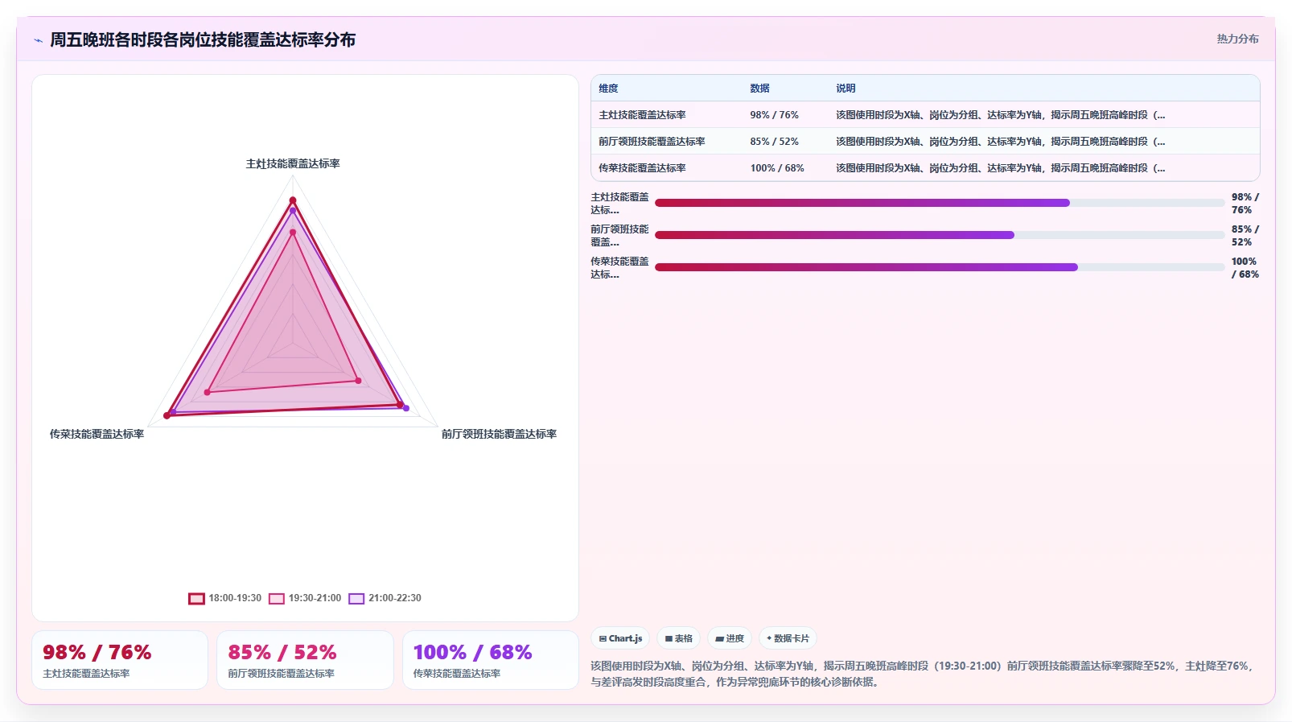Click the Chart.js chip
Image resolution: width=1292 pixels, height=722 pixels.
[620, 638]
